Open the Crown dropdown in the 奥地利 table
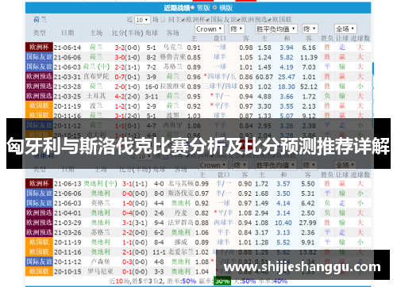 [214, 165]
